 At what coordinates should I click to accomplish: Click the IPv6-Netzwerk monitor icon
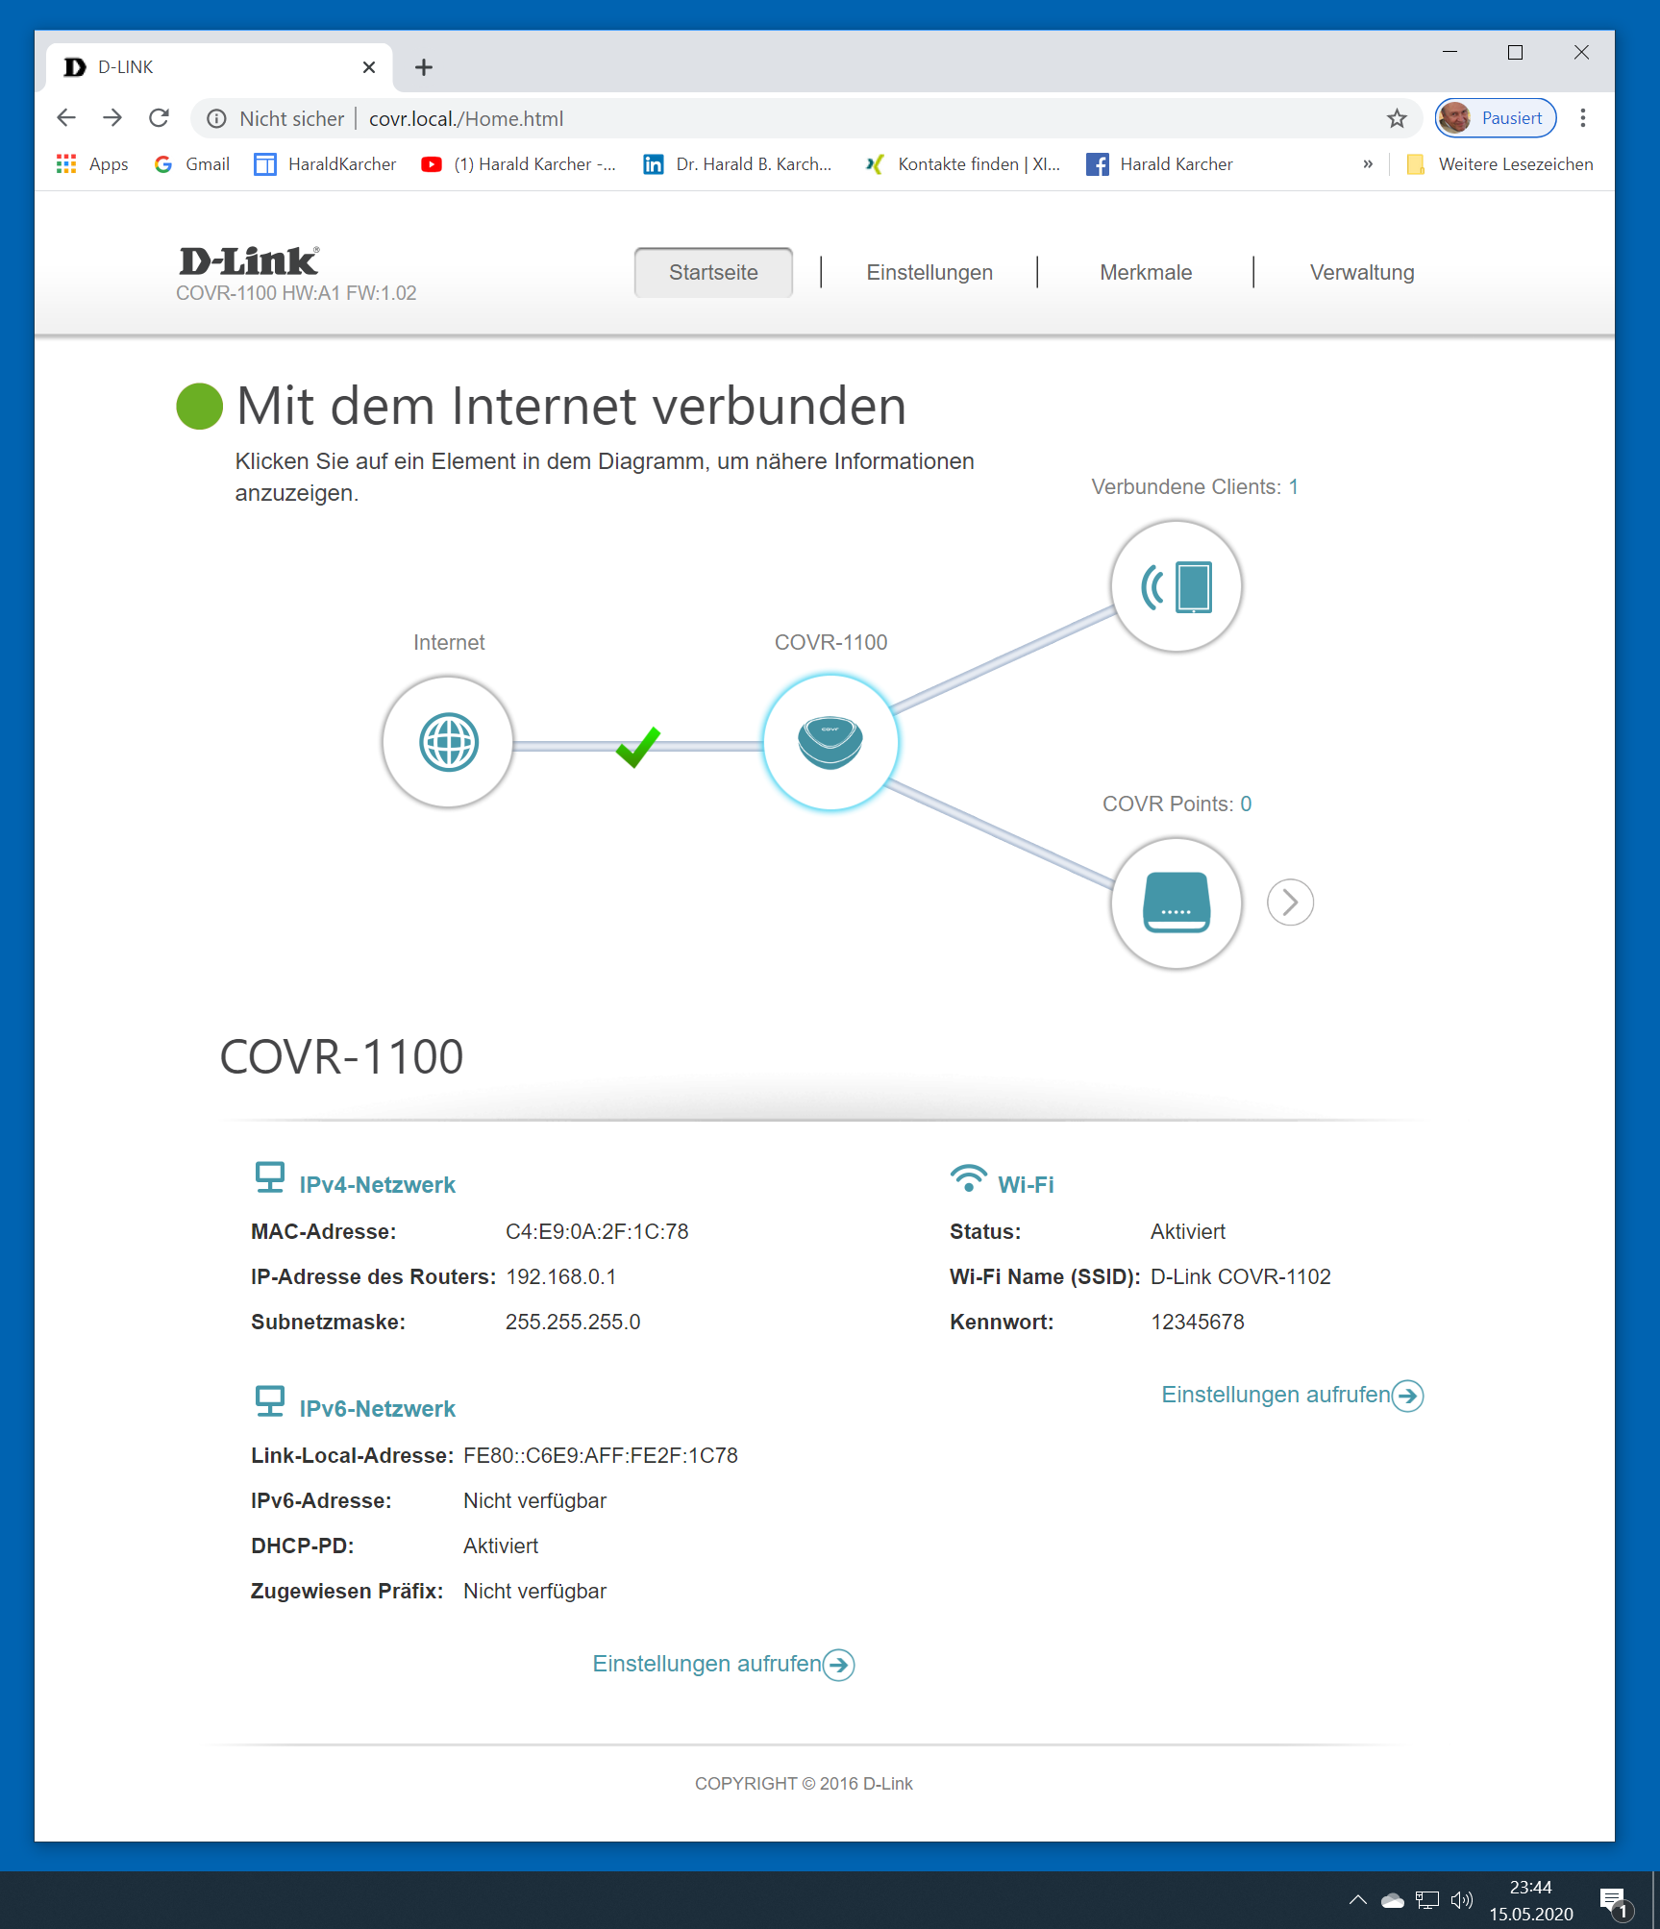(270, 1401)
